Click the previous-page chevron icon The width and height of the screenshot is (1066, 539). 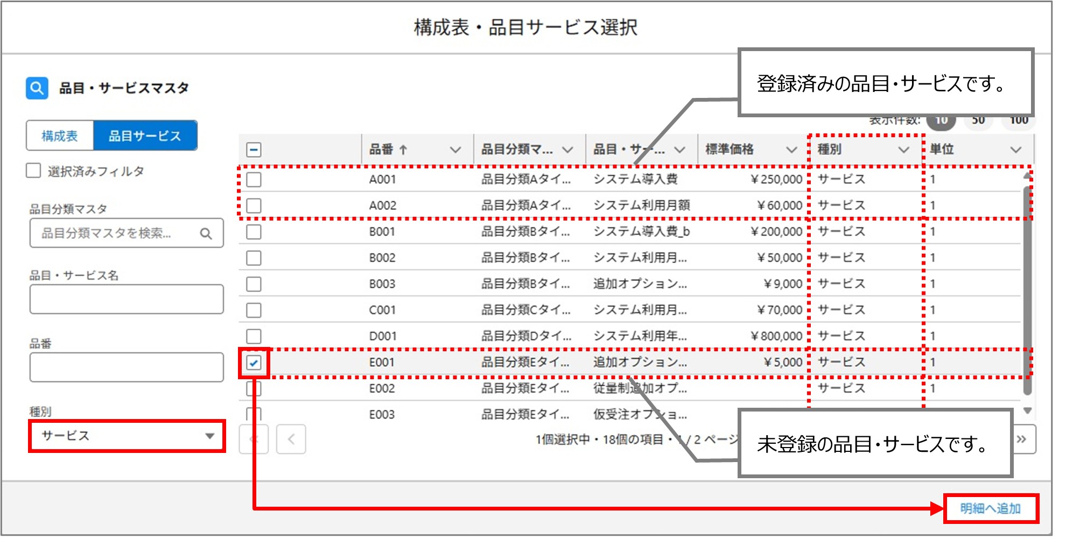click(291, 439)
